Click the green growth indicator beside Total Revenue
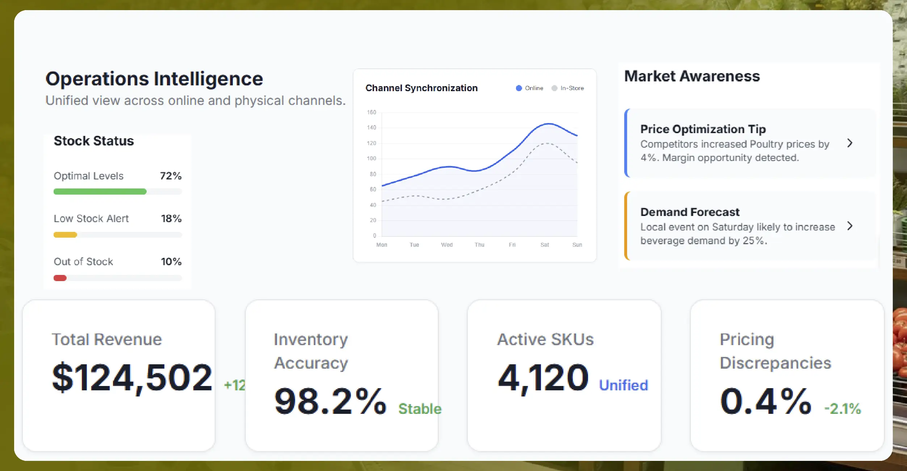907x471 pixels. tap(234, 385)
